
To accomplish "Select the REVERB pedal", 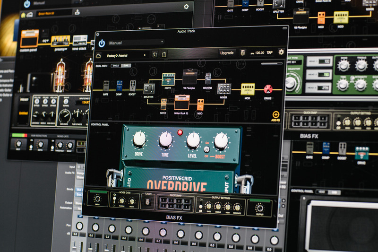I will click(x=207, y=79).
